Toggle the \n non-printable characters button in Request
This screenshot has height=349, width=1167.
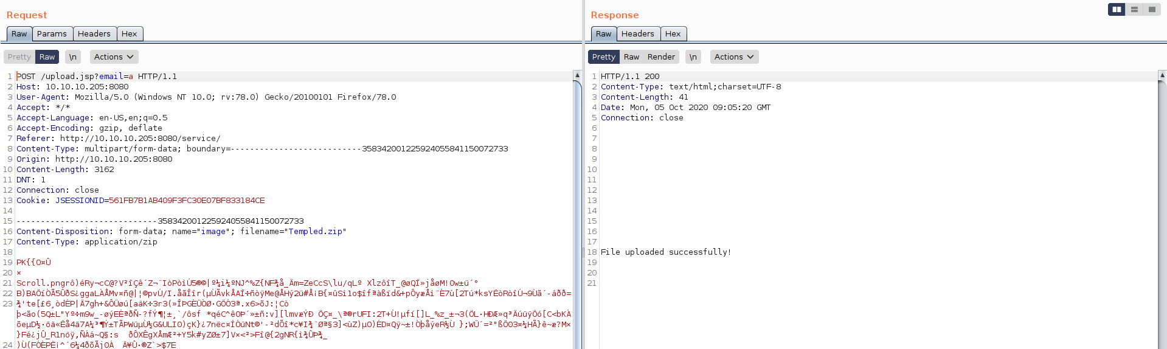click(x=73, y=57)
